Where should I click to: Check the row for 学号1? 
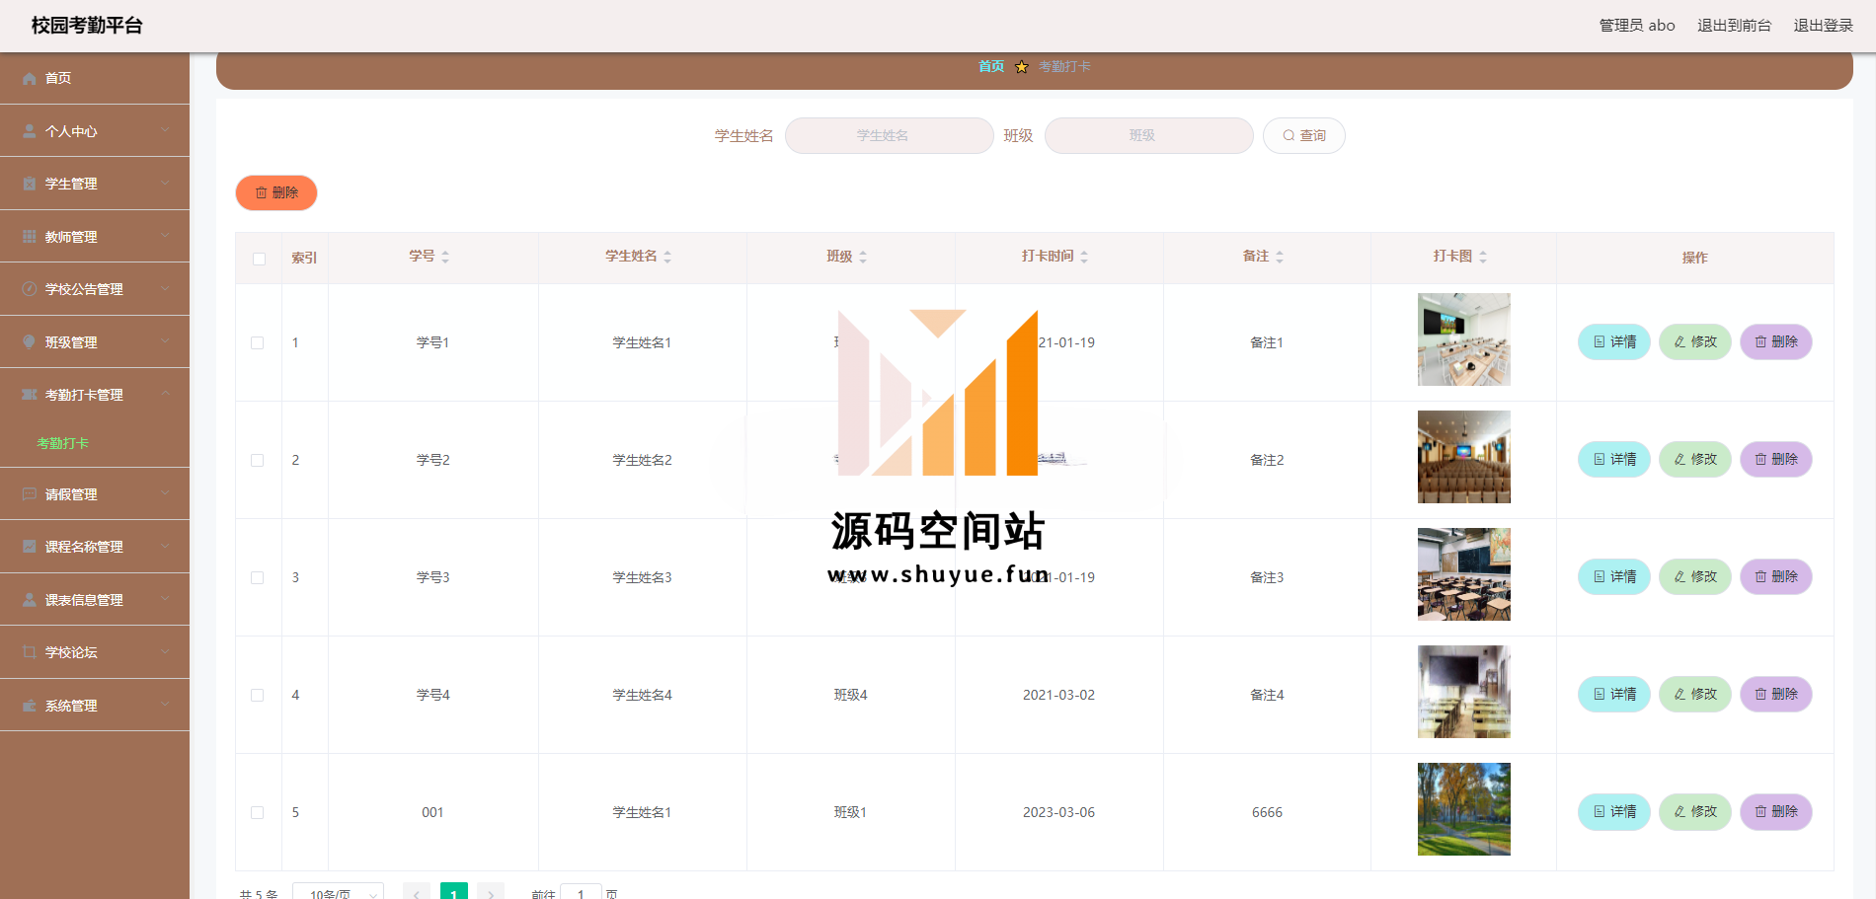(x=258, y=343)
